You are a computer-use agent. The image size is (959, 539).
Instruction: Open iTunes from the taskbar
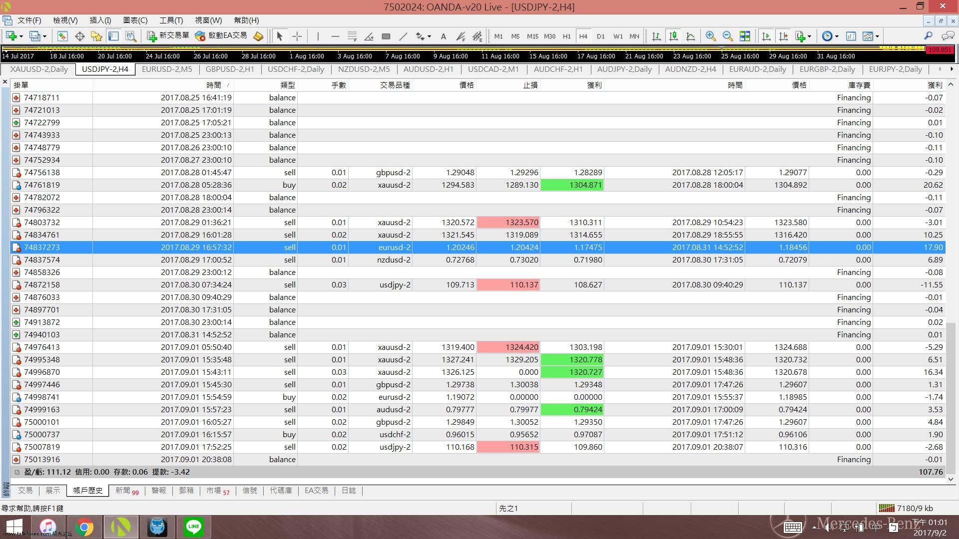[48, 527]
